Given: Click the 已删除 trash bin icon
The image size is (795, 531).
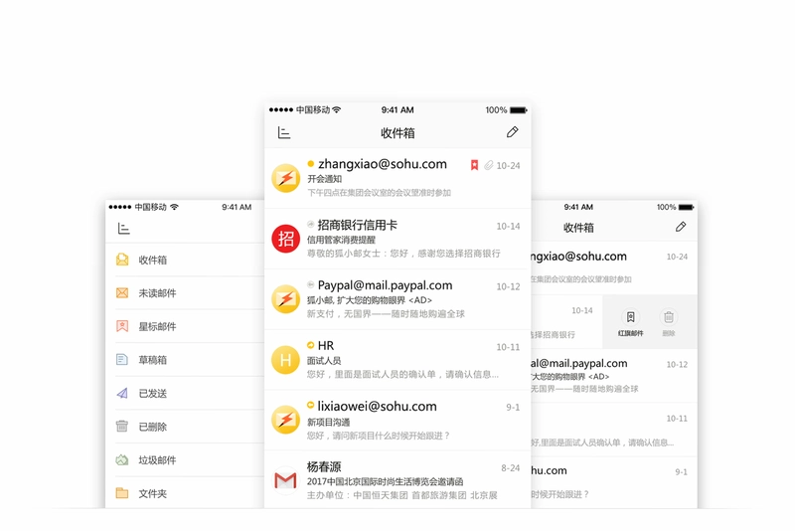Looking at the screenshot, I should click(122, 426).
